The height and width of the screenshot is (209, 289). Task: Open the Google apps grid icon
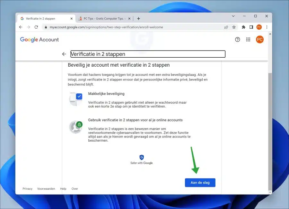pyautogui.click(x=248, y=39)
